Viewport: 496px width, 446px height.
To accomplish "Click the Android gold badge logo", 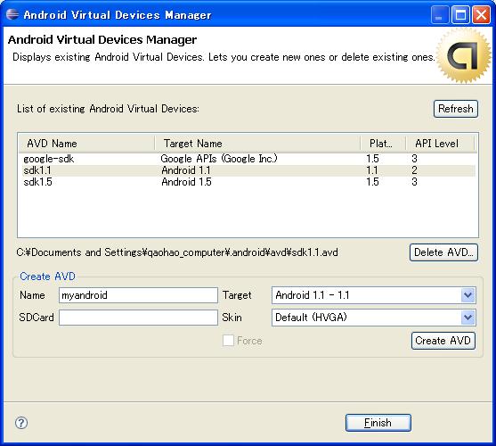I will click(463, 55).
